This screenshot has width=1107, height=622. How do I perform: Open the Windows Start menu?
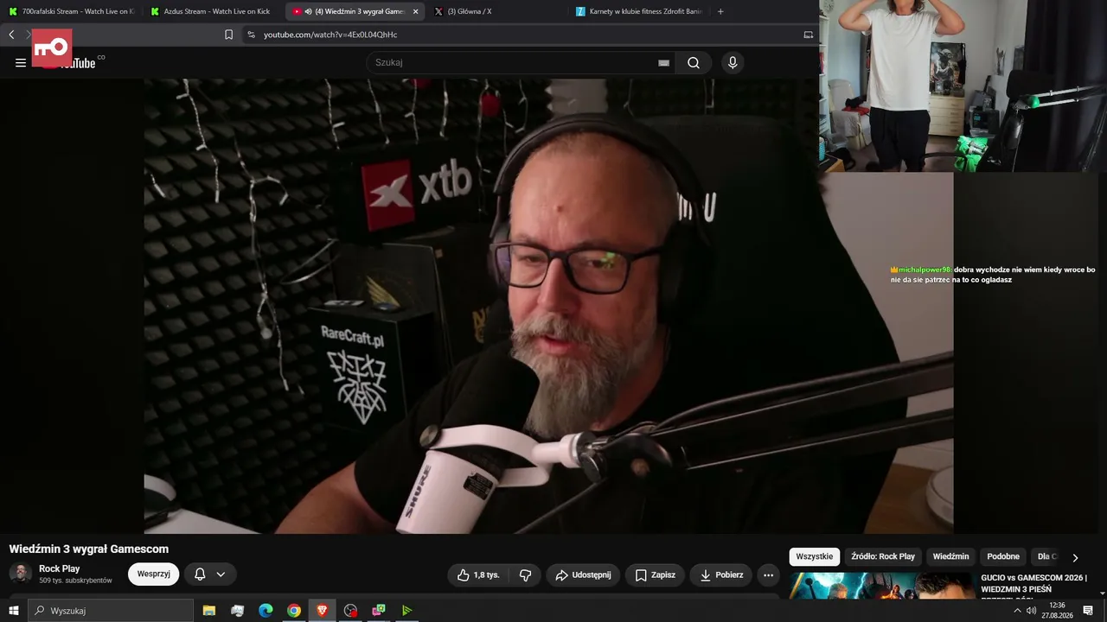[x=14, y=611]
